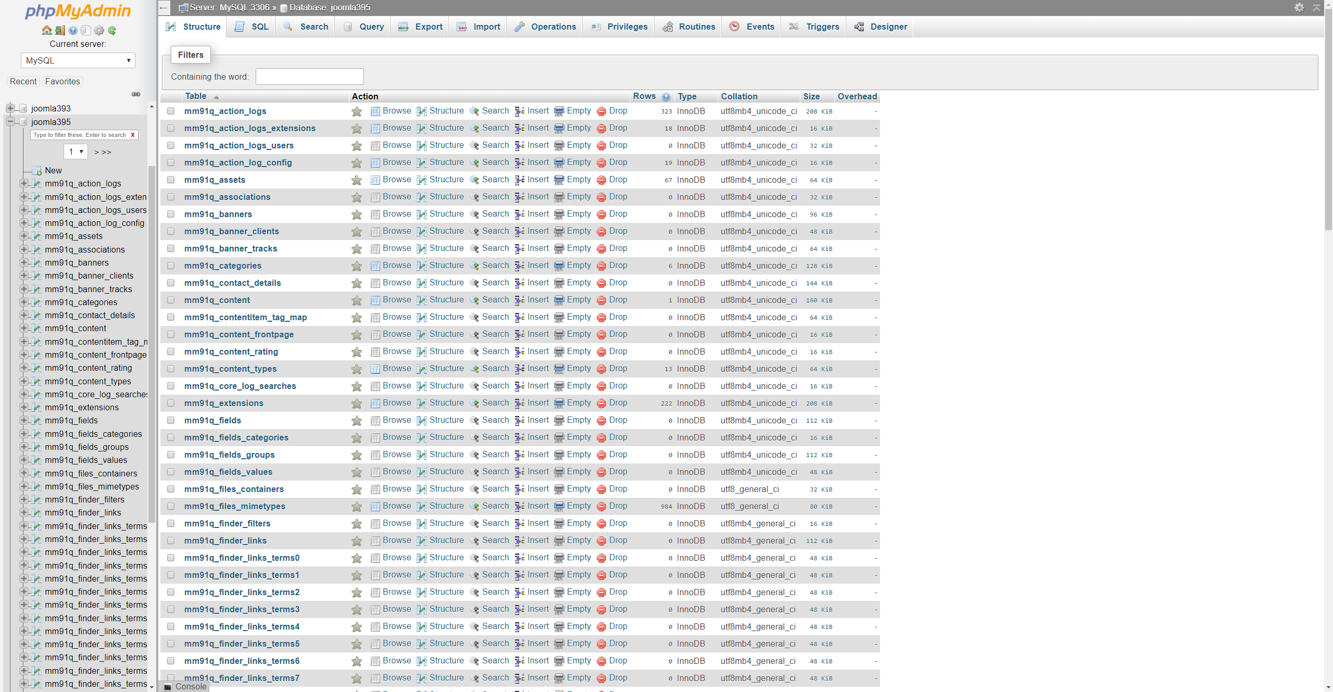Click favorite star for mm91q_assets table
Viewport: 1333px width, 692px height.
click(x=357, y=180)
